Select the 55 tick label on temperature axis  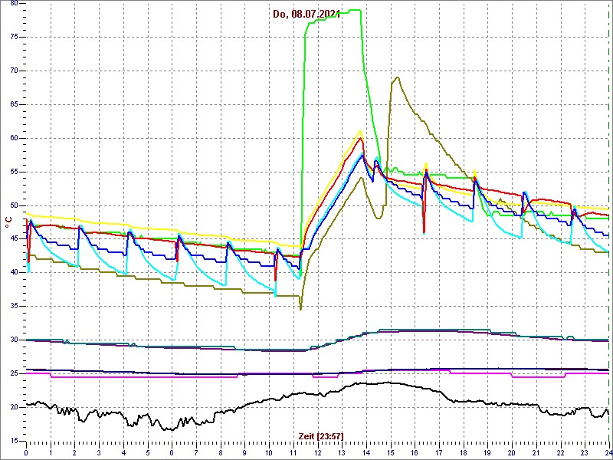14,172
